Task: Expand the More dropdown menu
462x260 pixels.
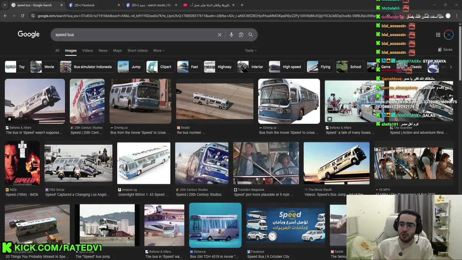Action: 159,51
